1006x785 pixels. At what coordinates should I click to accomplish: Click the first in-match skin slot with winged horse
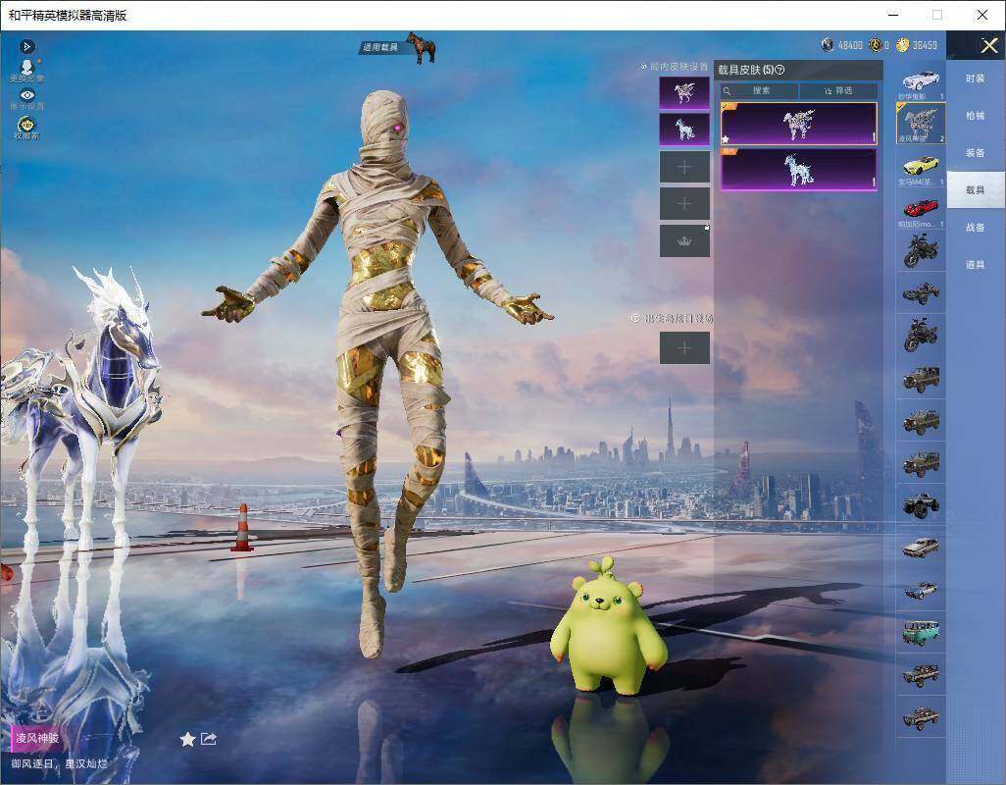(684, 93)
